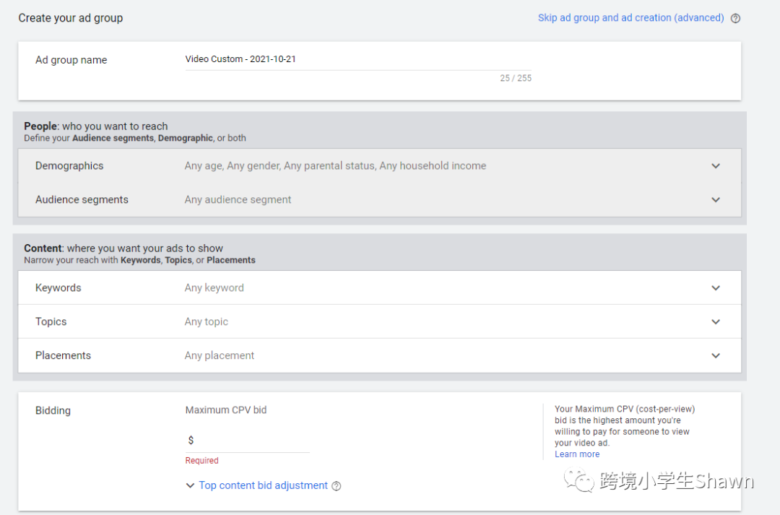This screenshot has height=515, width=780.
Task: Click 'Any placement' value text
Action: [x=220, y=356]
